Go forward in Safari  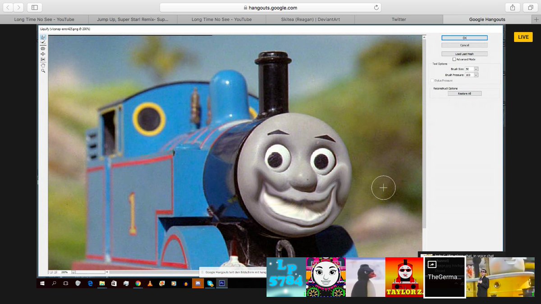[19, 7]
